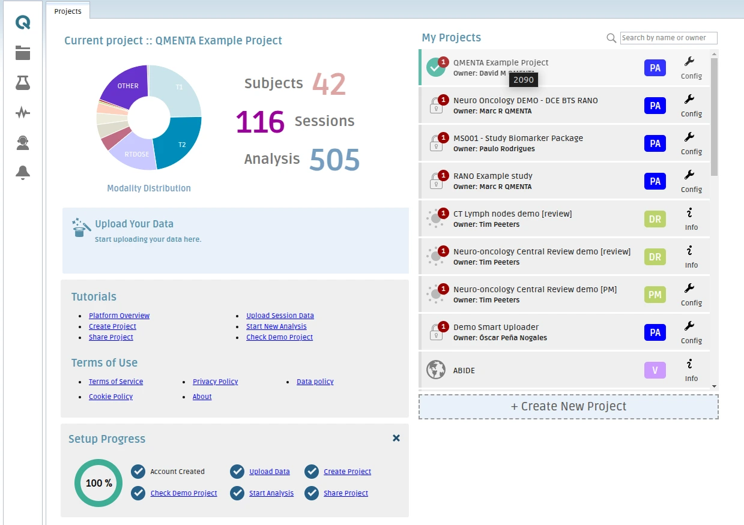744x525 pixels.
Task: Click the search magnifier icon in My Projects
Action: pyautogui.click(x=611, y=38)
